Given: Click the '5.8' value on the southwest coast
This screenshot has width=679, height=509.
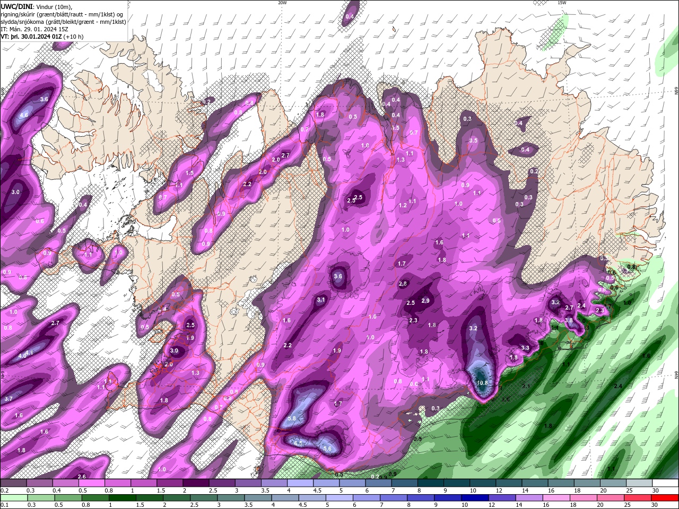Looking at the screenshot, I should pyautogui.click(x=291, y=418).
